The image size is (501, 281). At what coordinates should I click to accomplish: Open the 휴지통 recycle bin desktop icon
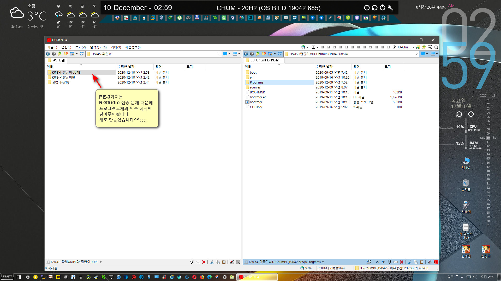[x=466, y=185]
